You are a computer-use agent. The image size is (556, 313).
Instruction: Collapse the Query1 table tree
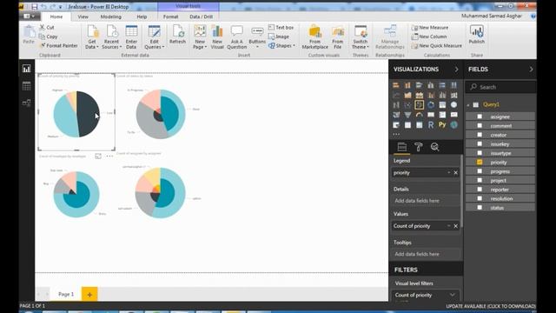coord(468,104)
